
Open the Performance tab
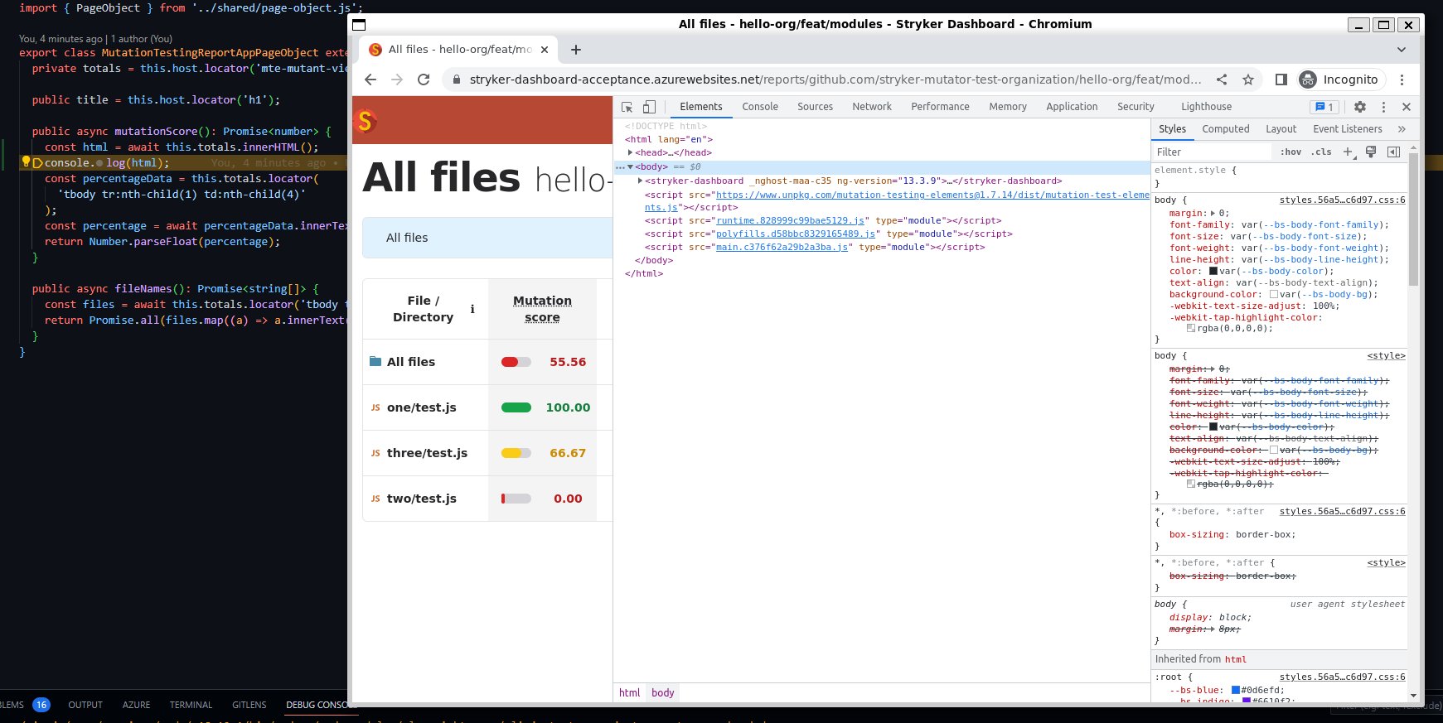(x=940, y=107)
